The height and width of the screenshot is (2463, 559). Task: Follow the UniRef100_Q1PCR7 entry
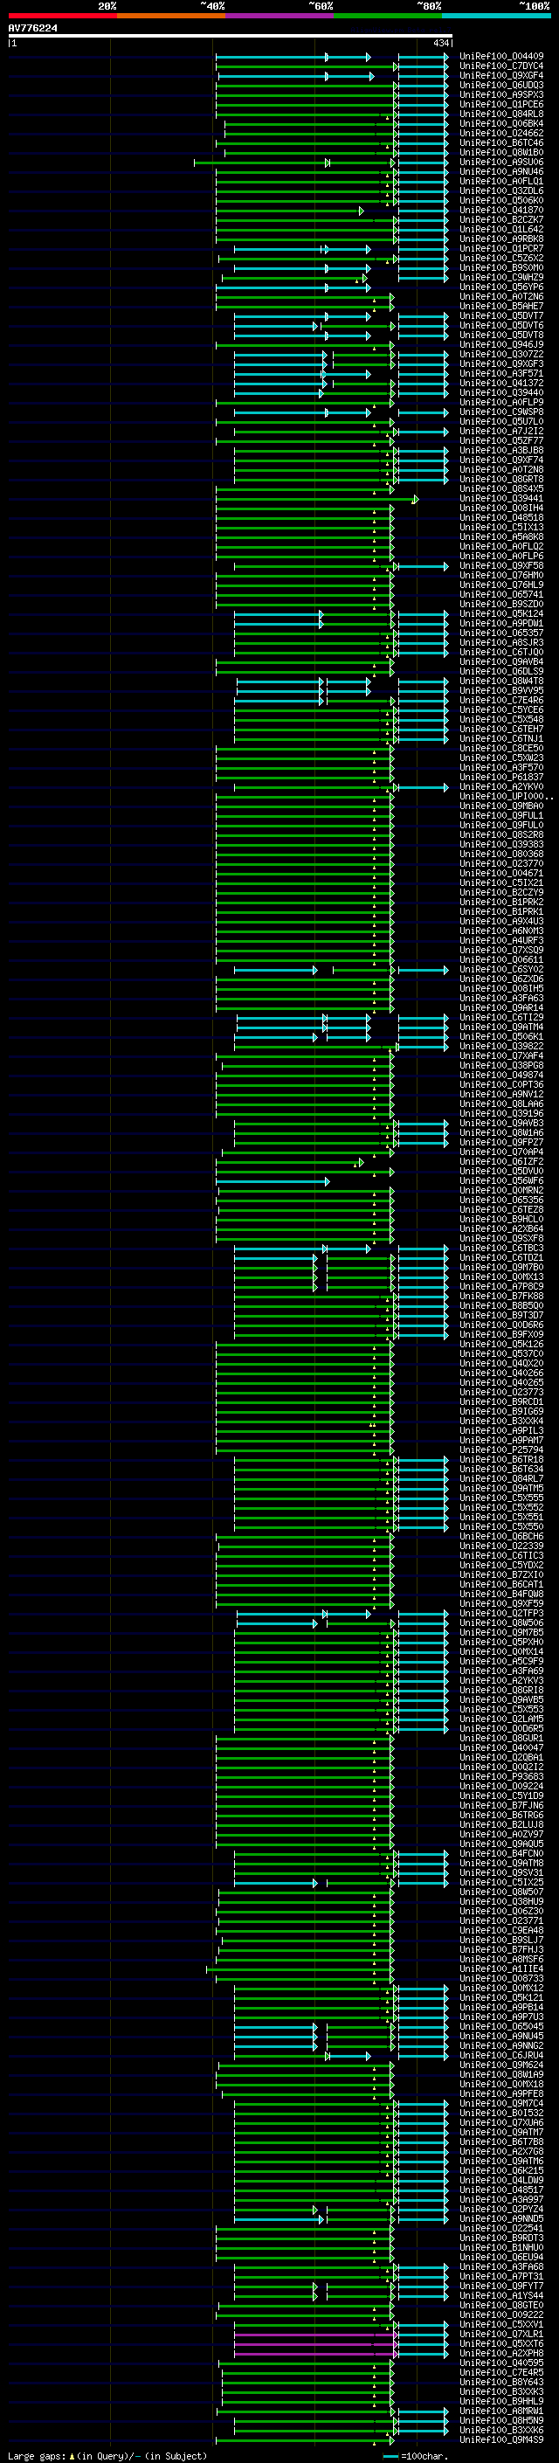click(501, 249)
